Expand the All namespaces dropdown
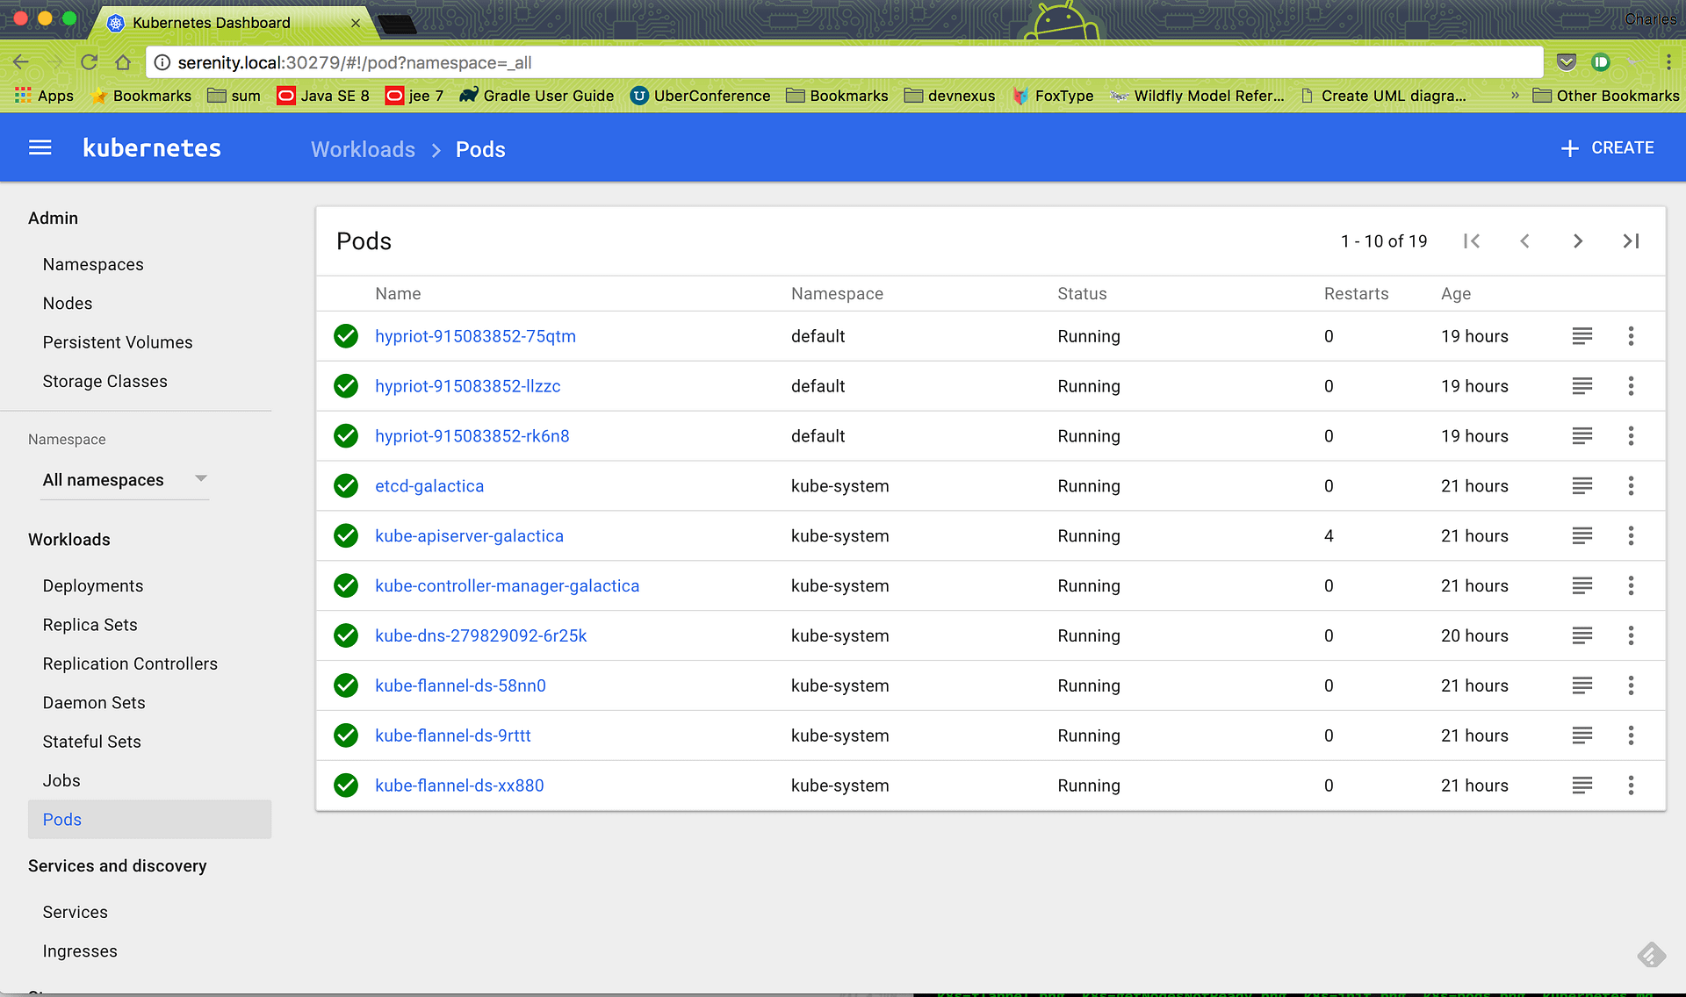Image resolution: width=1686 pixels, height=997 pixels. pos(124,480)
